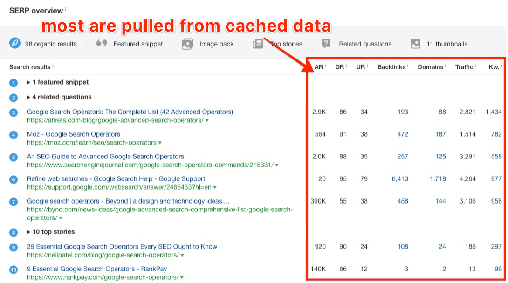Click the 11 thumbnails image icon
Screen dimensions: 508x283
click(415, 44)
